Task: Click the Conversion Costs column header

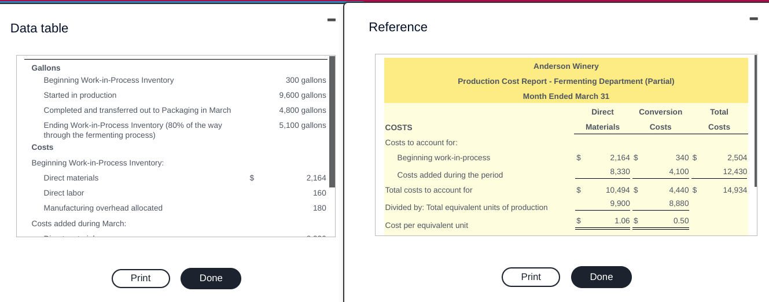Action: (x=660, y=119)
